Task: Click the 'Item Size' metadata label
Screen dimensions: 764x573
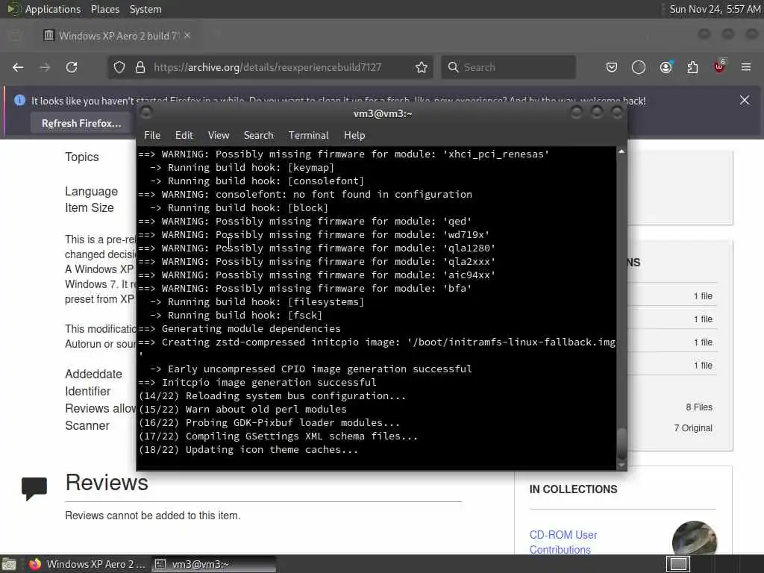Action: point(90,207)
